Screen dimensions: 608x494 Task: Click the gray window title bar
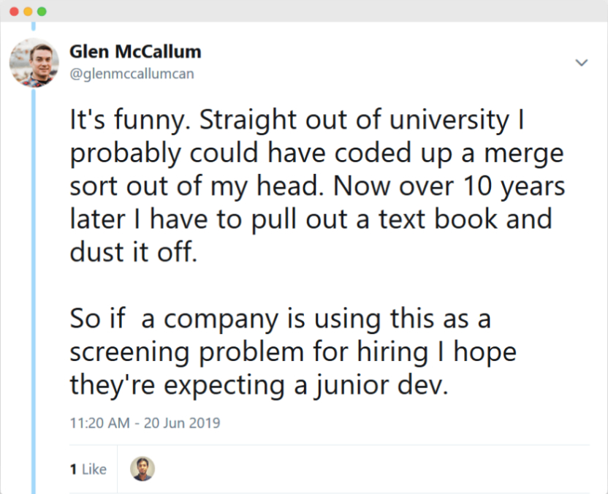pyautogui.click(x=304, y=11)
